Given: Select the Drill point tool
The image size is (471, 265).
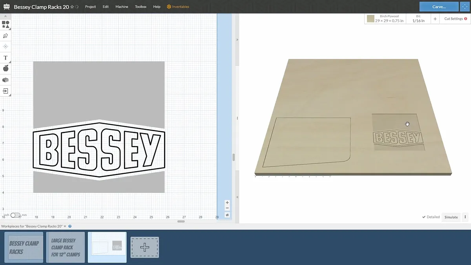Looking at the screenshot, I should point(5,46).
